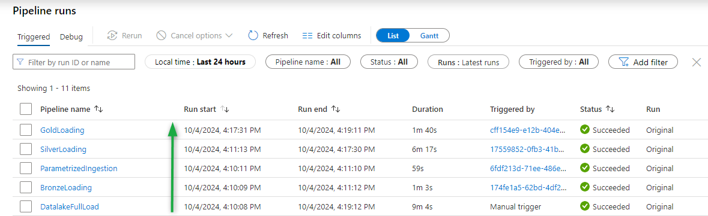Click 'Original' in the GoldLoading row
This screenshot has height=216, width=708.
[x=660, y=130]
